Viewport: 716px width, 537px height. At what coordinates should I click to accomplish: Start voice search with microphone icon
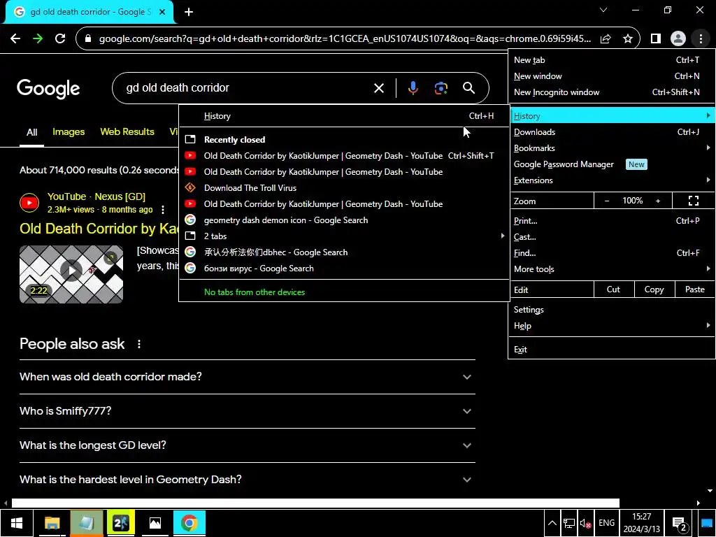(x=413, y=88)
